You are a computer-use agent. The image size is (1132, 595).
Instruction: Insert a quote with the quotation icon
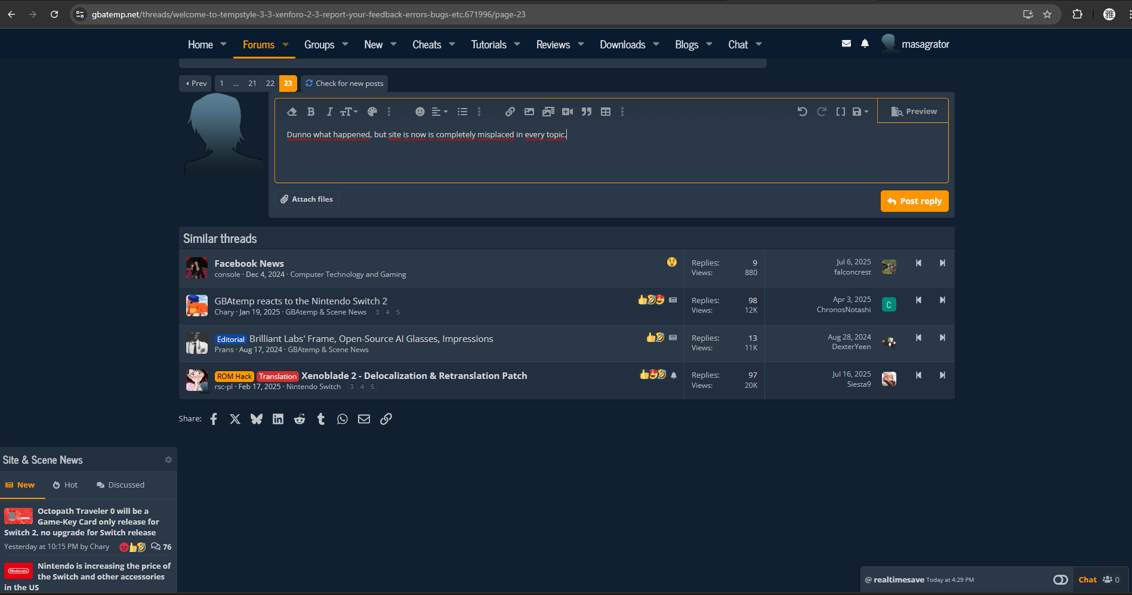point(587,112)
